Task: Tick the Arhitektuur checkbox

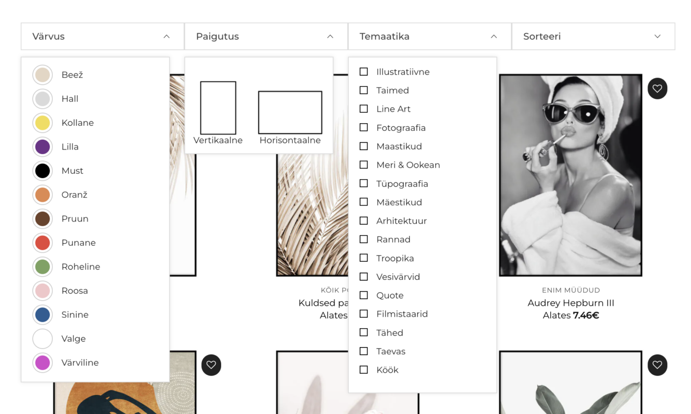Action: click(364, 220)
